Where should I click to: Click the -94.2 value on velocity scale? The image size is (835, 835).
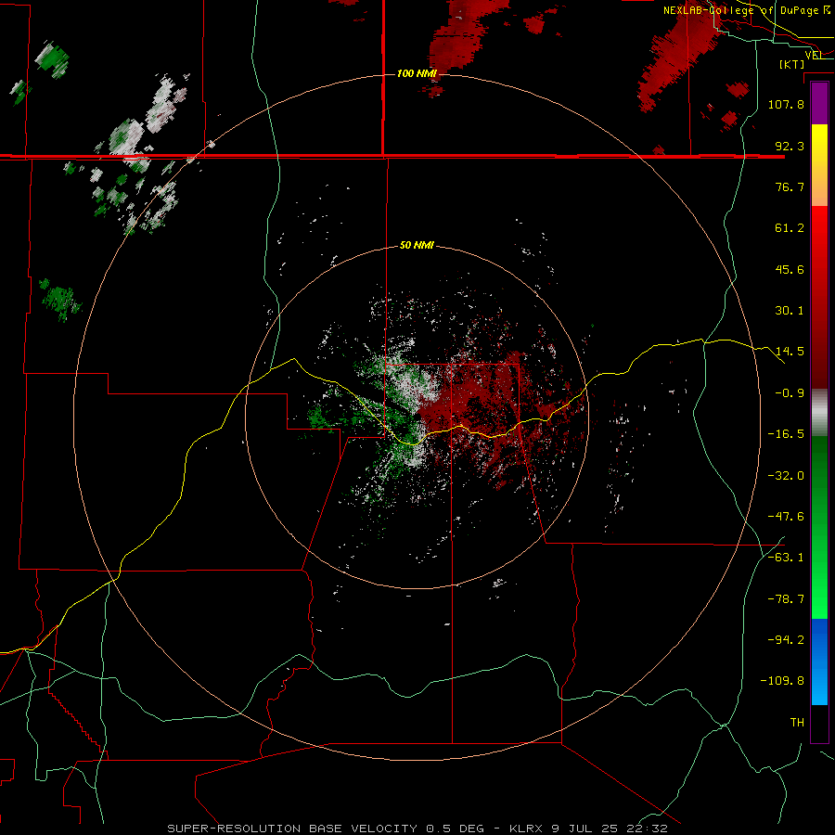(x=786, y=639)
